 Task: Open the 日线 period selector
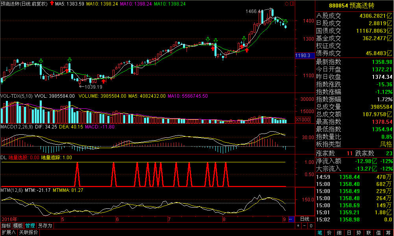(x=305, y=219)
